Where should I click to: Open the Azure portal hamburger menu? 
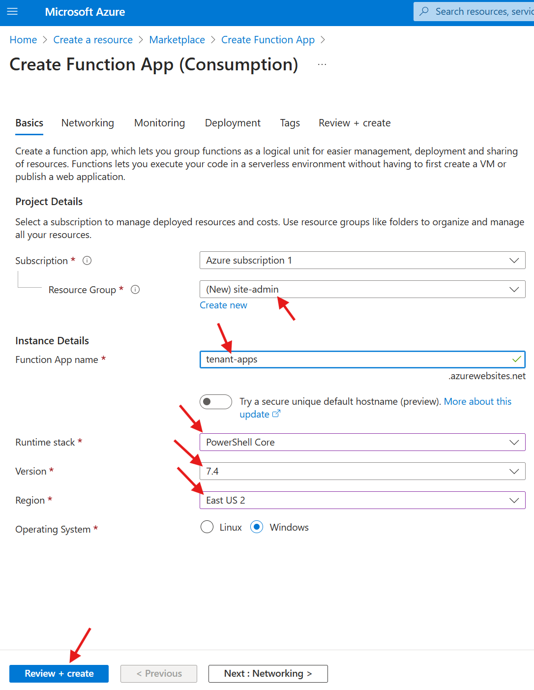12,12
